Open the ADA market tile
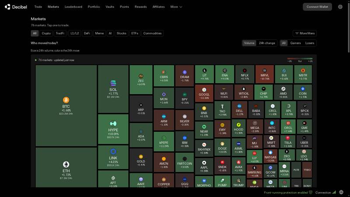The height and width of the screenshot is (197, 350). (141, 135)
